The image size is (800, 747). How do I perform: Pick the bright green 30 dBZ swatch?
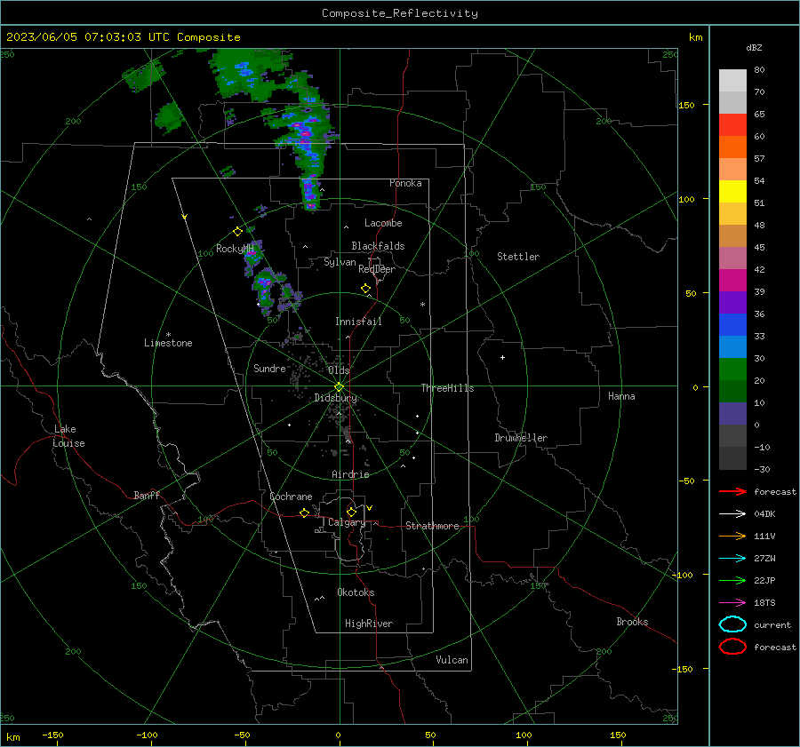(x=732, y=369)
